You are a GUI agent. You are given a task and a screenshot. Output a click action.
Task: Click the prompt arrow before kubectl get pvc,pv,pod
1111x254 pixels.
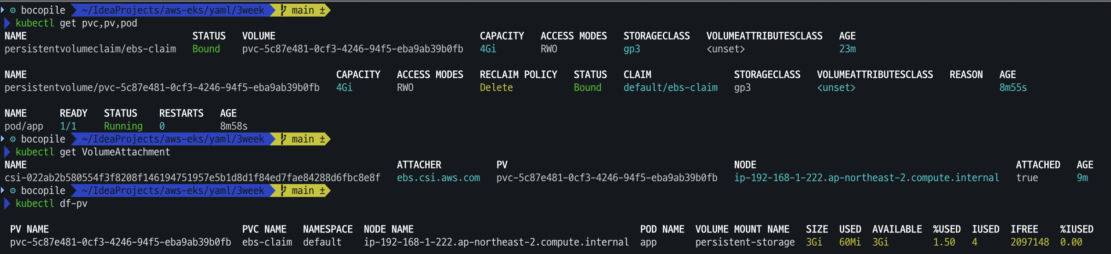click(x=7, y=23)
